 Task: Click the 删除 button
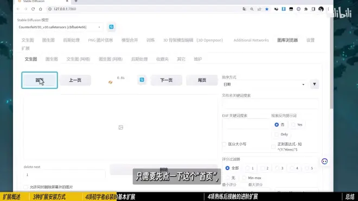(164, 170)
